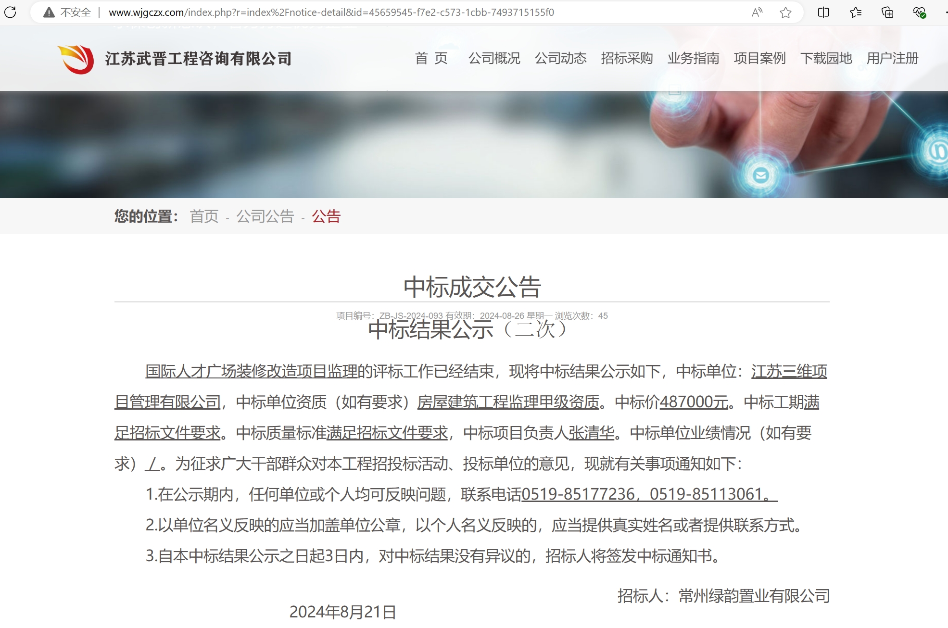The height and width of the screenshot is (628, 948).
Task: Open the 用户注册 menu item
Action: point(893,58)
